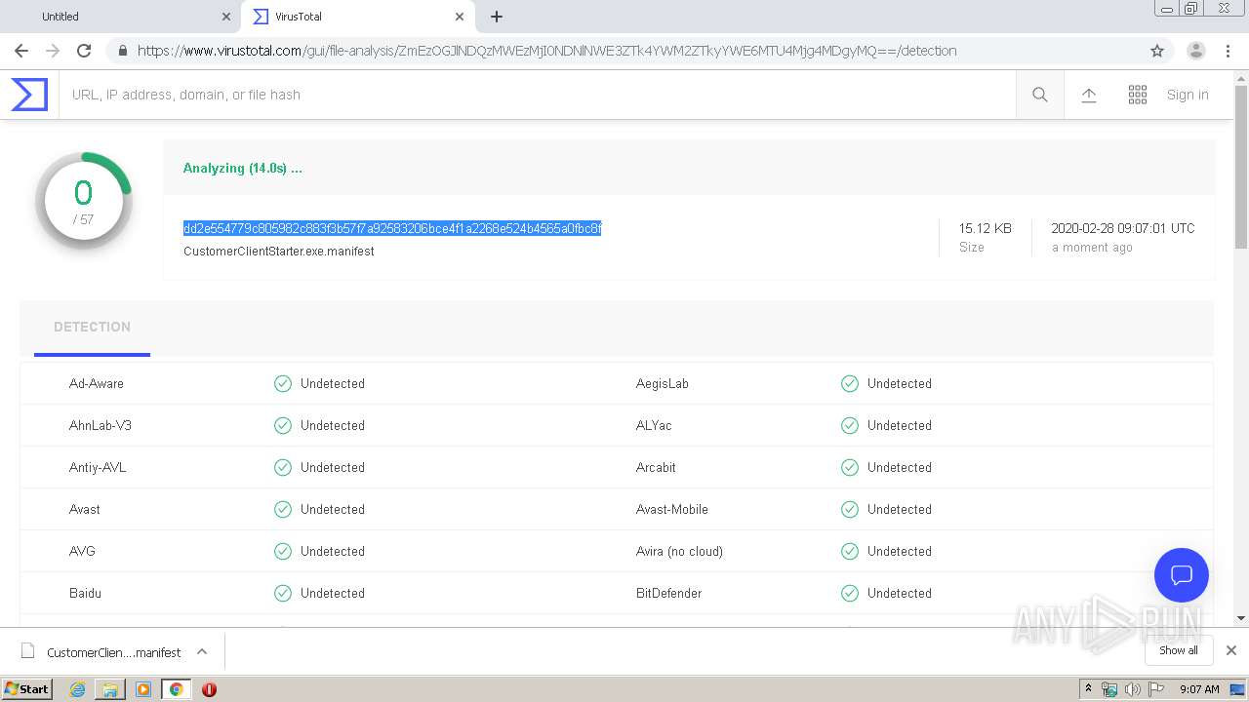This screenshot has width=1249, height=702.
Task: Click the red Opera taskbar icon
Action: tap(209, 689)
